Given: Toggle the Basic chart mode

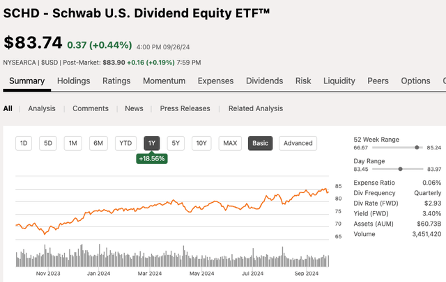Looking at the screenshot, I should click(260, 144).
